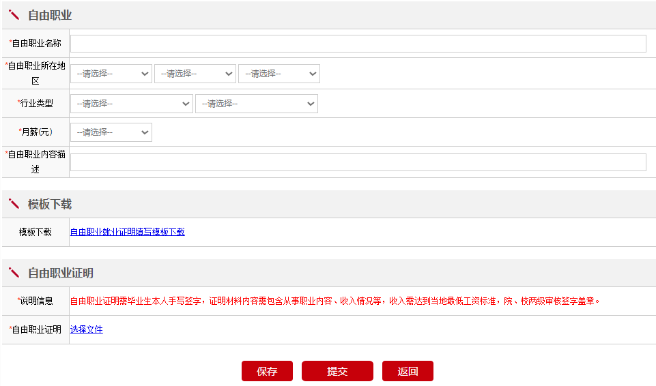The height and width of the screenshot is (386, 656).
Task: Focus the 自由职业内容描述 text field
Action: [x=358, y=162]
